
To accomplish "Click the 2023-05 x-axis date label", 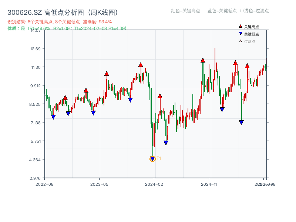I will point(99,184).
